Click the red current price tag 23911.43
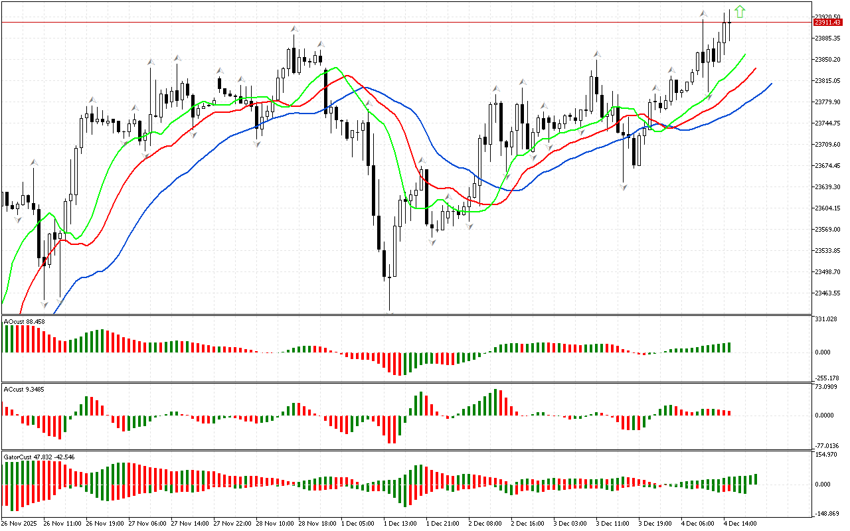Viewport: 850px width, 531px height. (x=827, y=23)
